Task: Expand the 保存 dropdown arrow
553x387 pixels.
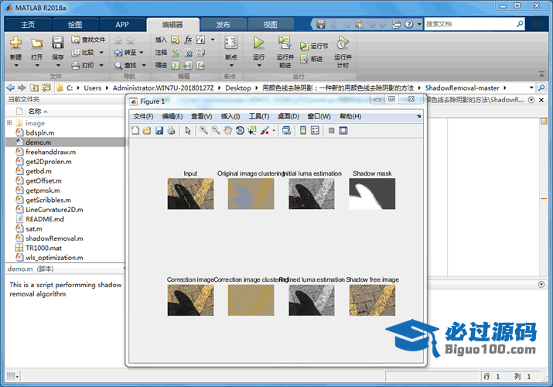Action: point(58,66)
